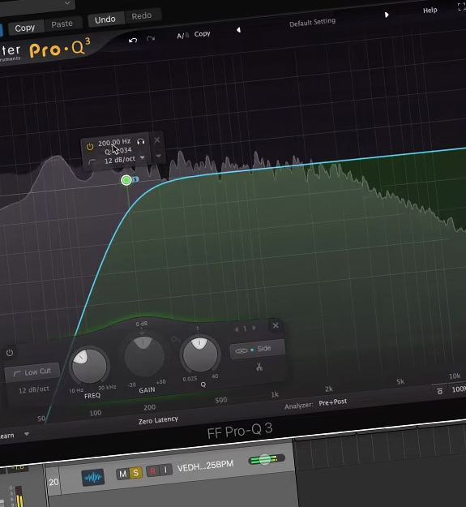The height and width of the screenshot is (507, 466).
Task: Click the VEDH track volume slider
Action: pos(267,459)
